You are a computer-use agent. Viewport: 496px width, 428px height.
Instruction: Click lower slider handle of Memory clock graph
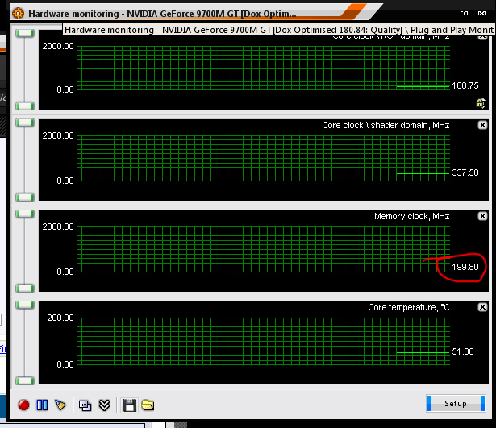pos(25,289)
